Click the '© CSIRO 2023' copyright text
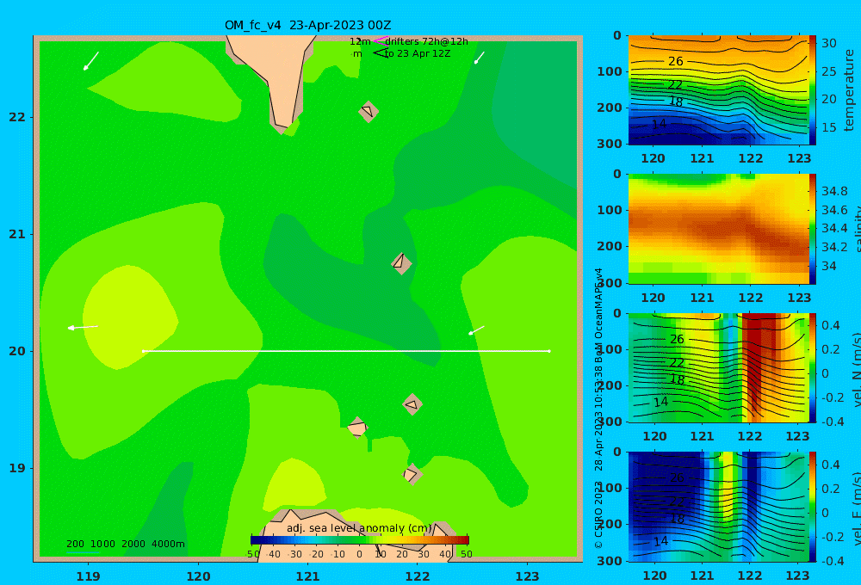This screenshot has width=861, height=585. (x=598, y=514)
